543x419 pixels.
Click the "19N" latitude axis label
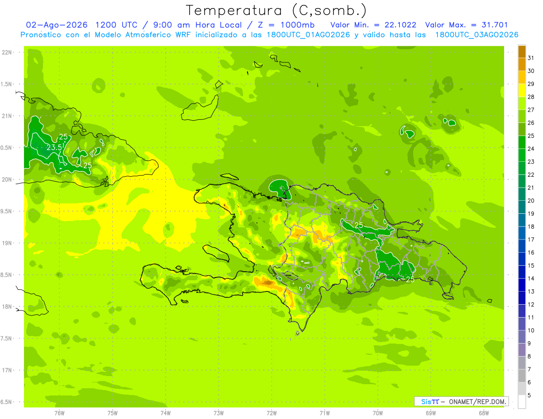tap(7, 243)
